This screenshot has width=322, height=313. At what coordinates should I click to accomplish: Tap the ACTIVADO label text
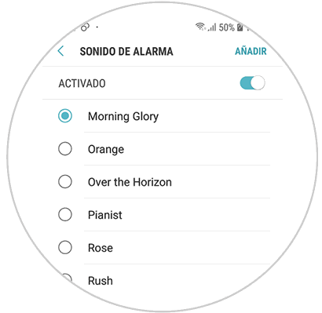[82, 83]
